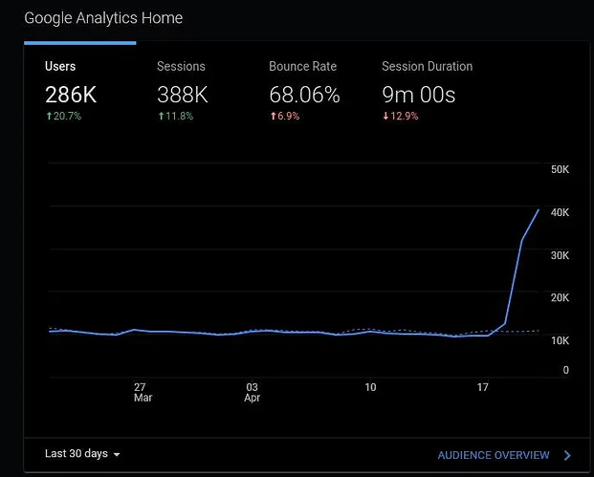Click the 10K axis label
594x477 pixels.
click(560, 340)
